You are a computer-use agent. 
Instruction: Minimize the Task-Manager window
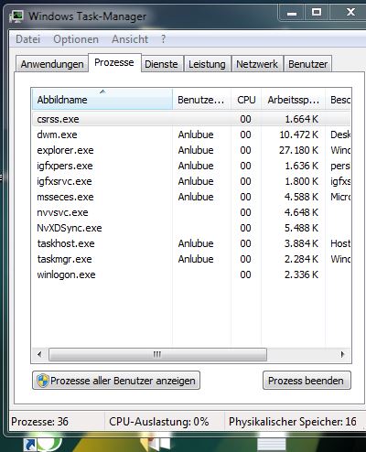(x=292, y=14)
